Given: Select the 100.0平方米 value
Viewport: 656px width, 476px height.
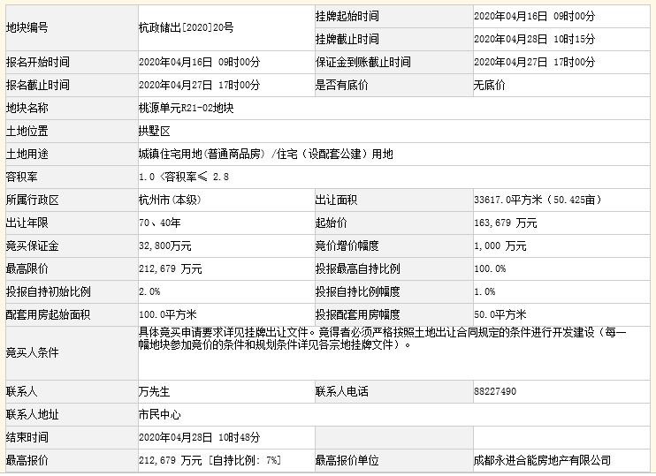Looking at the screenshot, I should coord(168,314).
